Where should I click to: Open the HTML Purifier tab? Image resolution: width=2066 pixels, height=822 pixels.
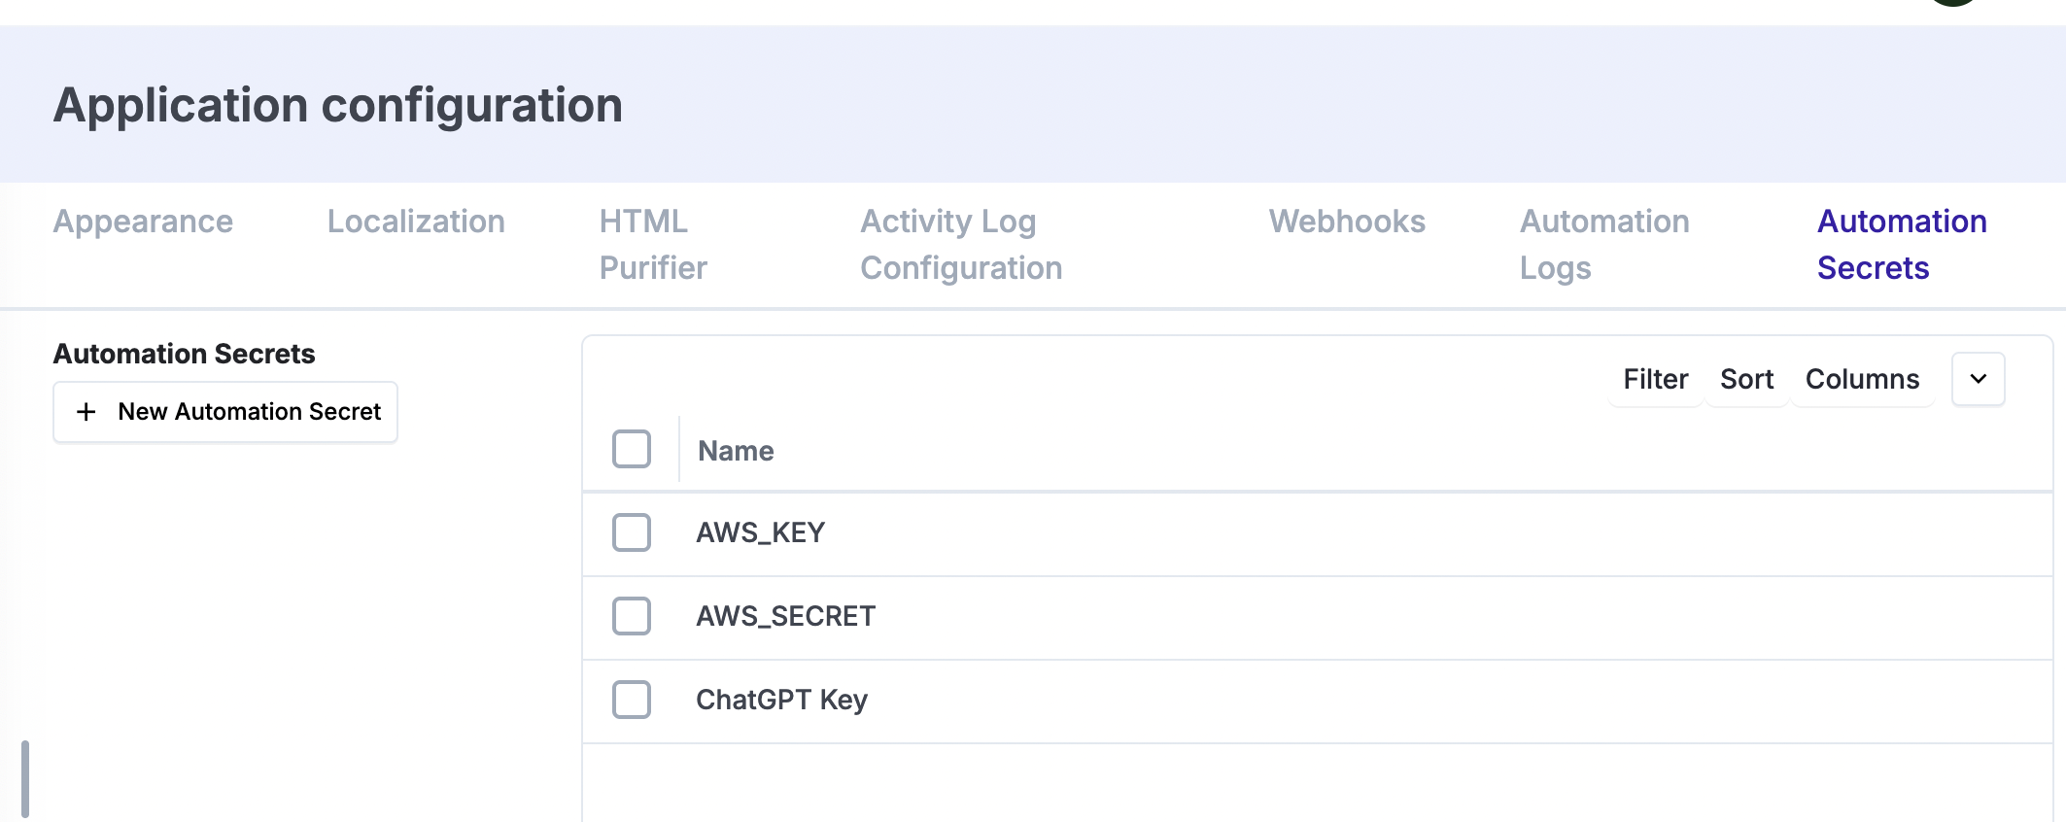pos(652,245)
